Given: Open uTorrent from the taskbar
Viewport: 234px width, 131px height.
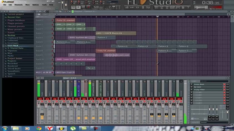Looking at the screenshot, I should pos(73,128).
